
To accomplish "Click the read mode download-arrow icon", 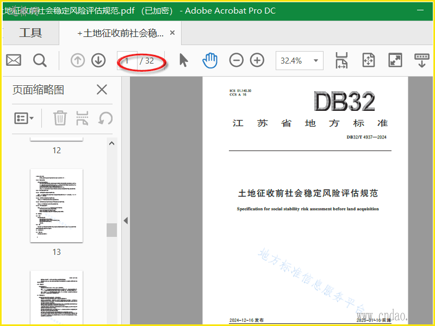I will coord(422,60).
